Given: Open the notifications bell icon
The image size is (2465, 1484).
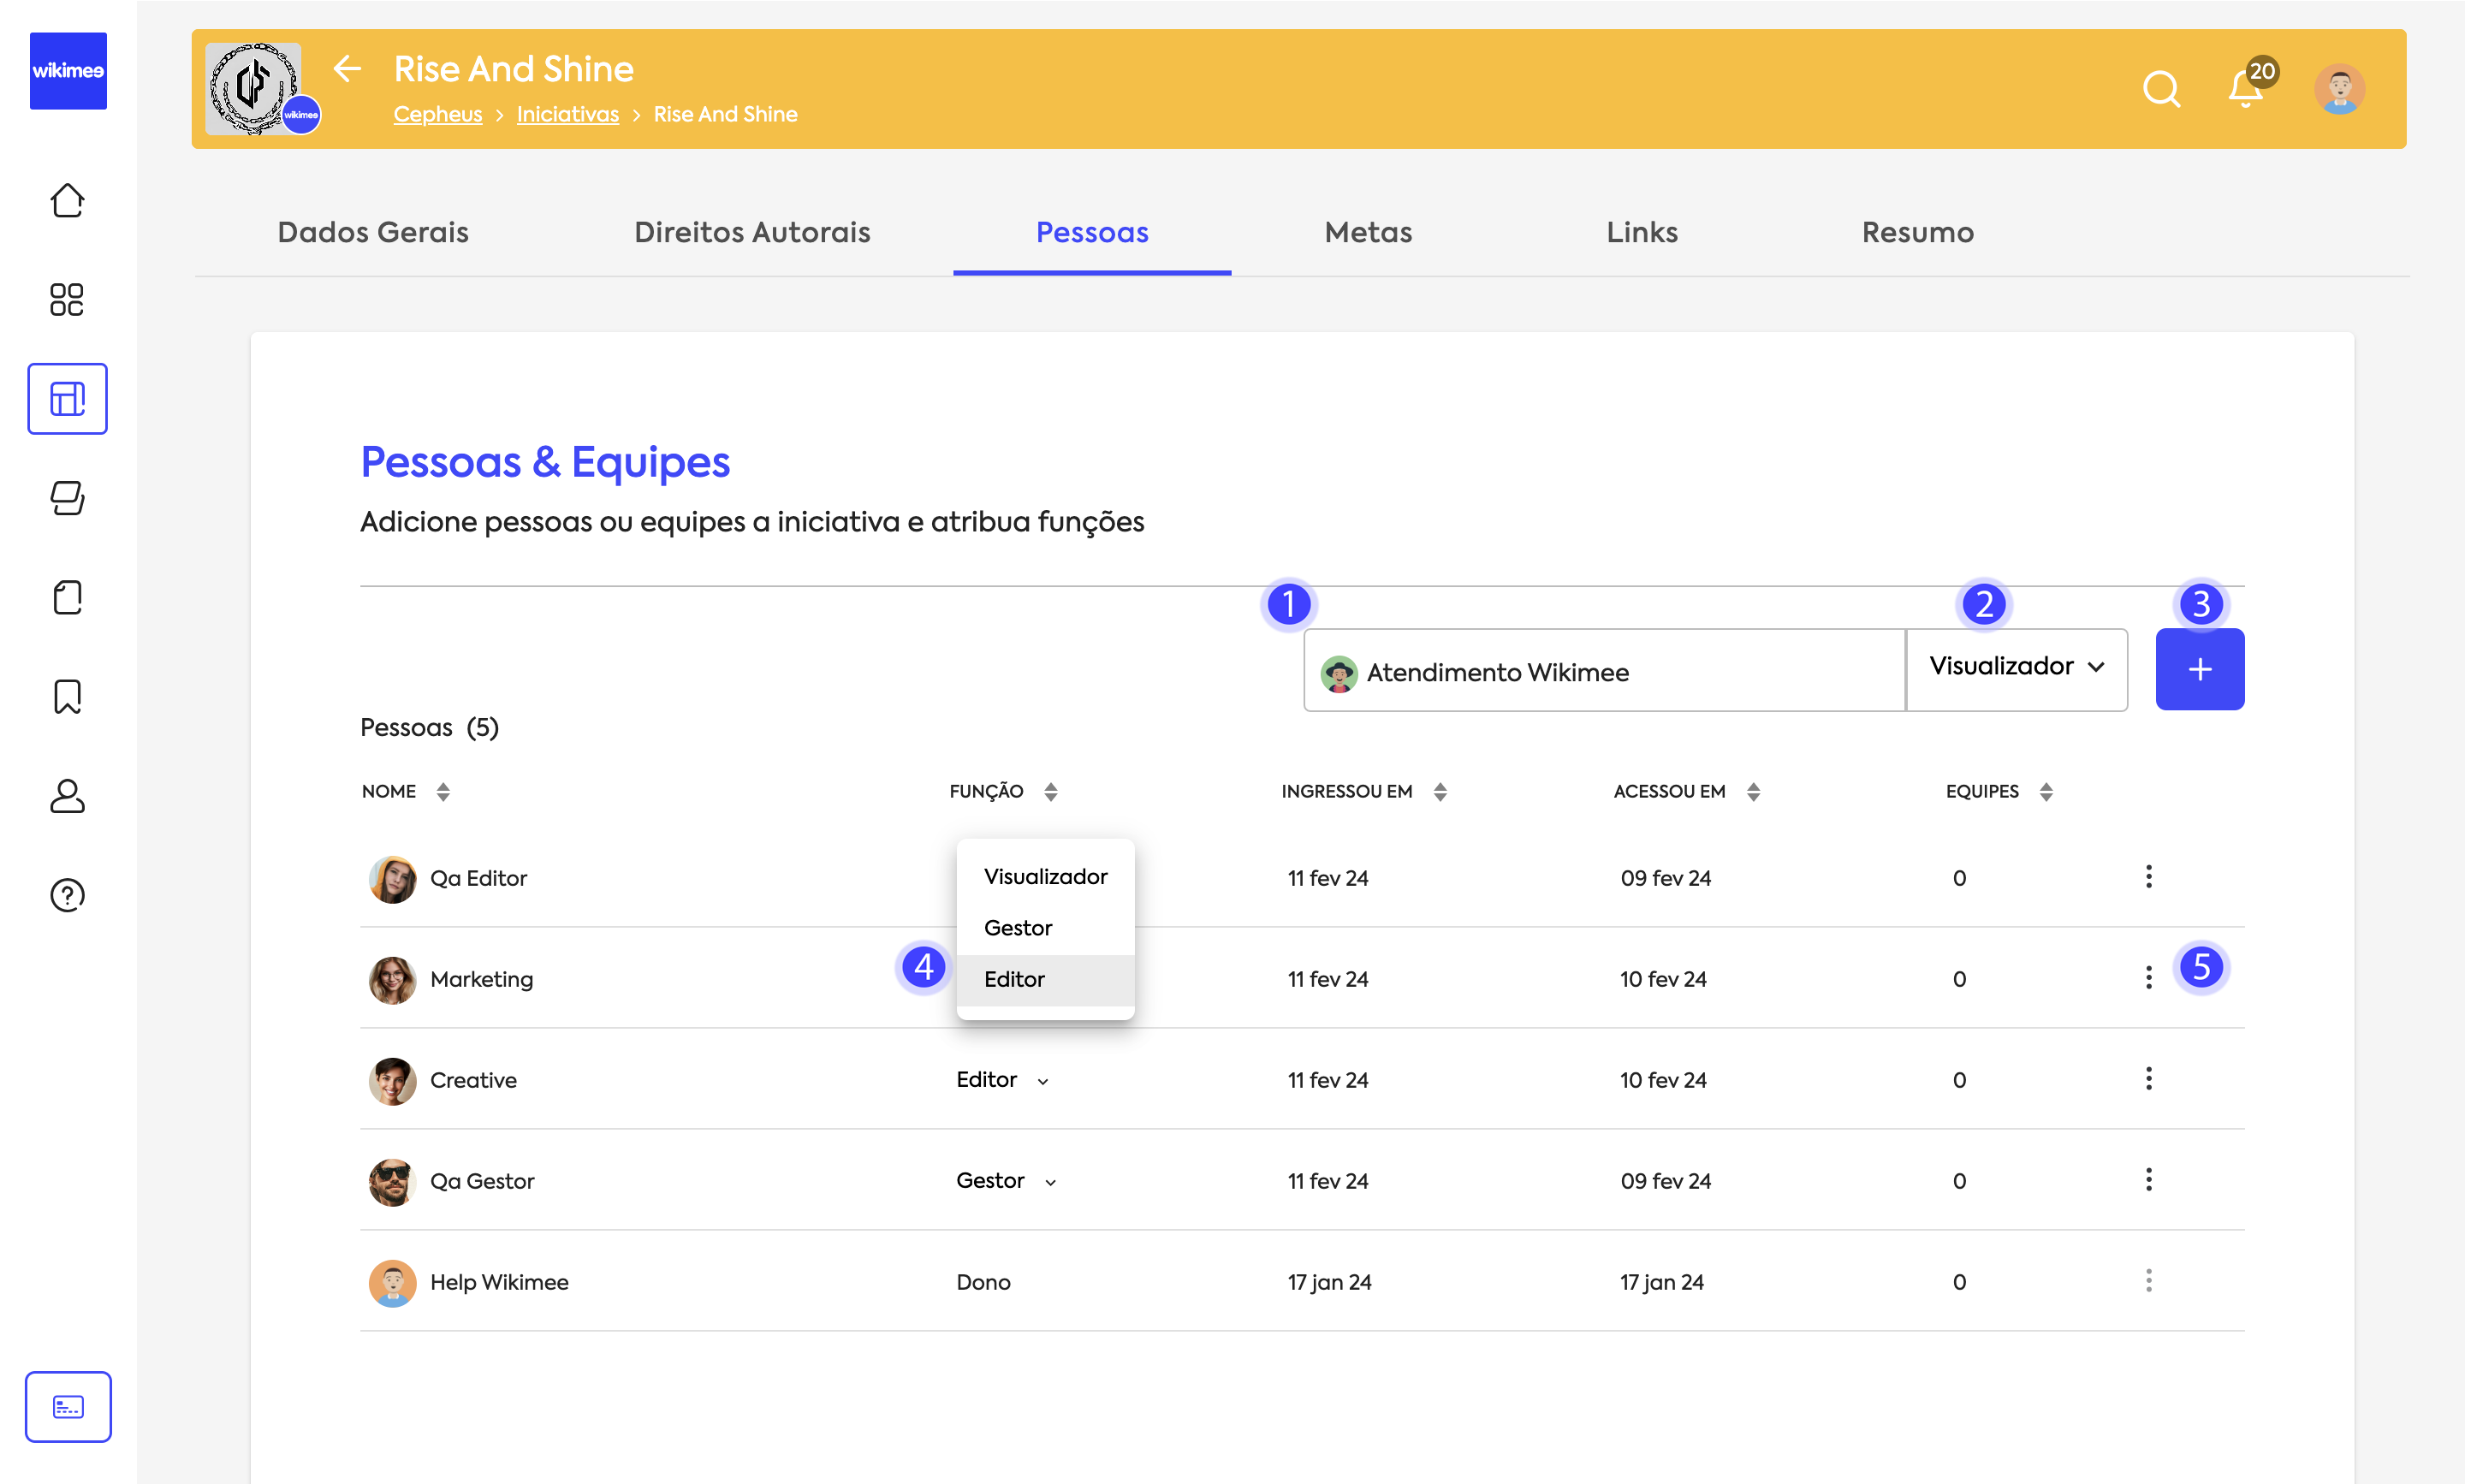Looking at the screenshot, I should (x=2246, y=89).
